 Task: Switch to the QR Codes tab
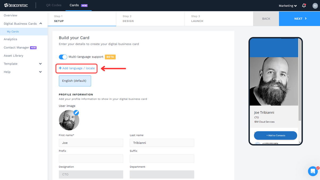coord(54,5)
